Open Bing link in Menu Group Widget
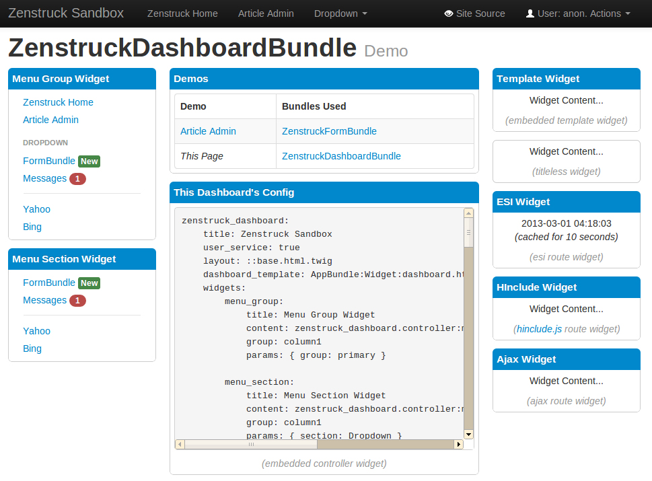 click(32, 227)
